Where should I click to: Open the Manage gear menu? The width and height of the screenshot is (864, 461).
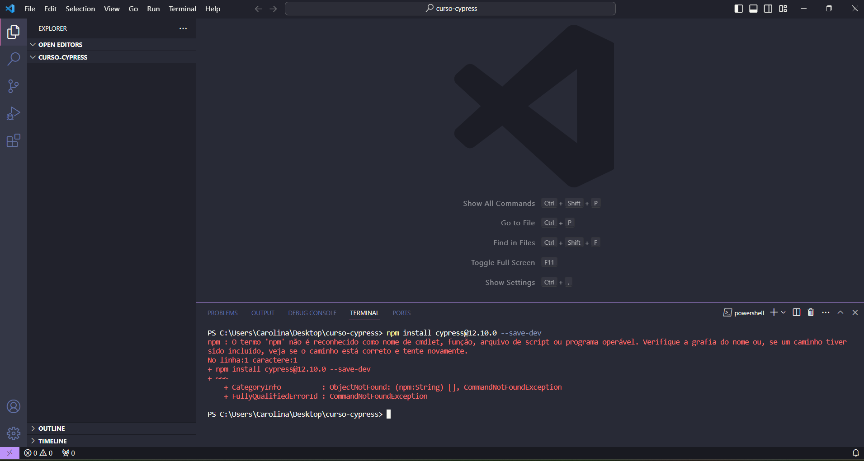[14, 433]
